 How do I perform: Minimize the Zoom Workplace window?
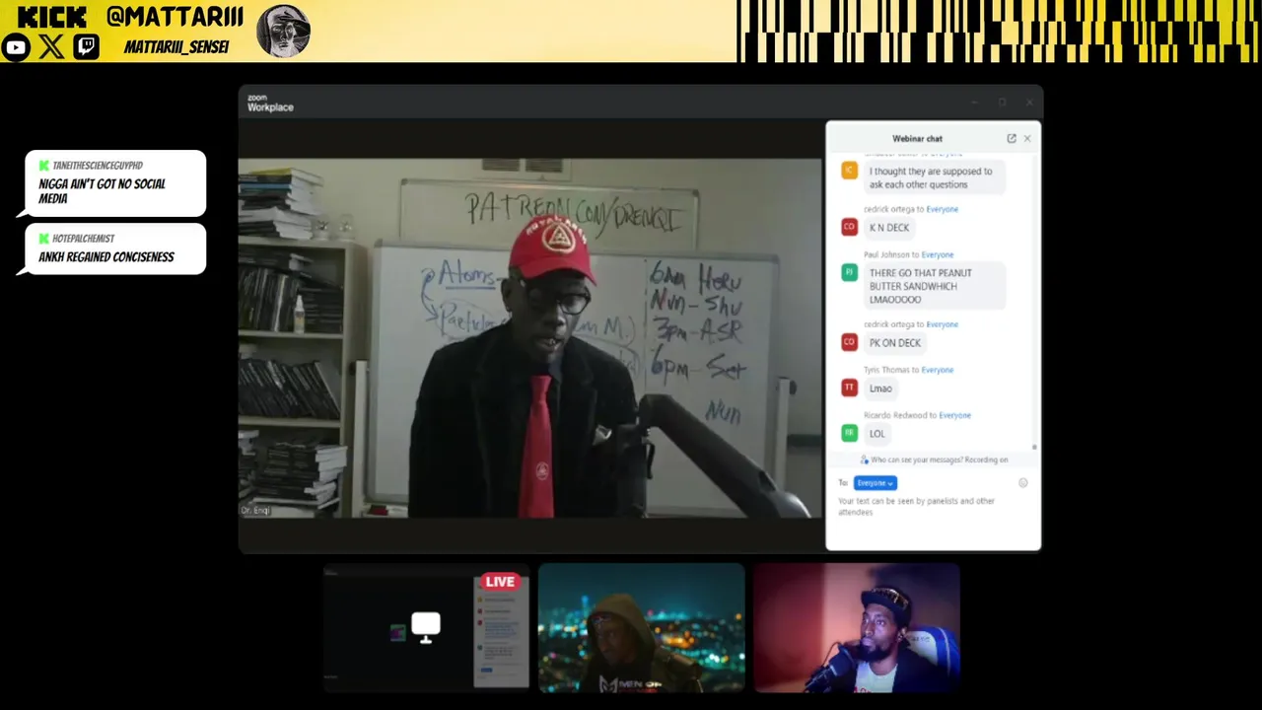[974, 103]
